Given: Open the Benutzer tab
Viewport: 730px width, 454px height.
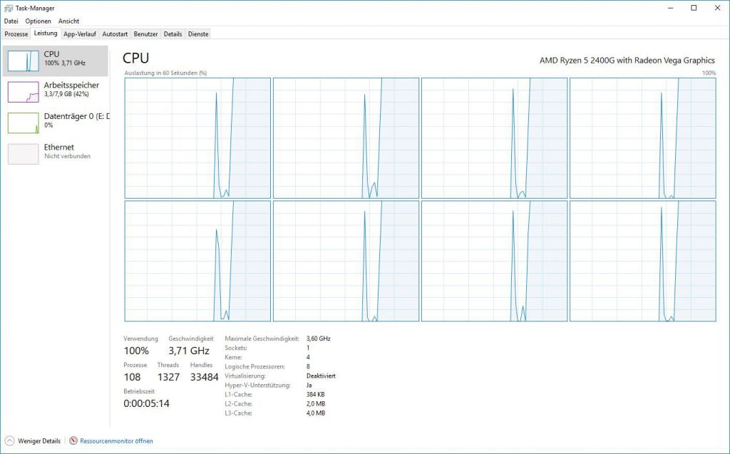Looking at the screenshot, I should pos(145,33).
